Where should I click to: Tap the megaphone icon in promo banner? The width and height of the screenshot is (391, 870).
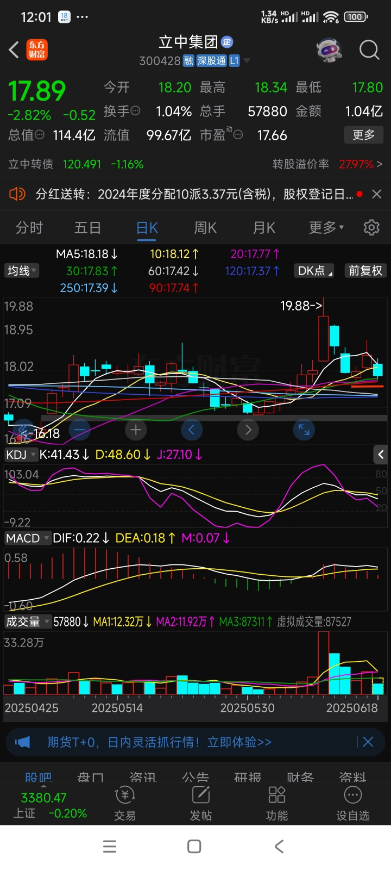point(23,742)
